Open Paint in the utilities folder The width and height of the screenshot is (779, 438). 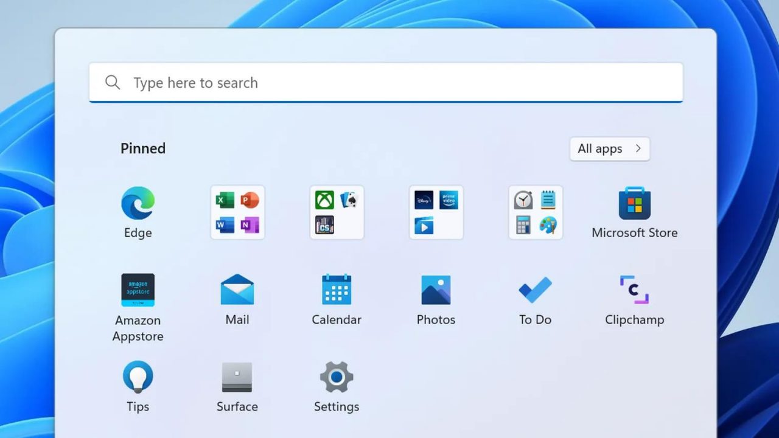(548, 225)
